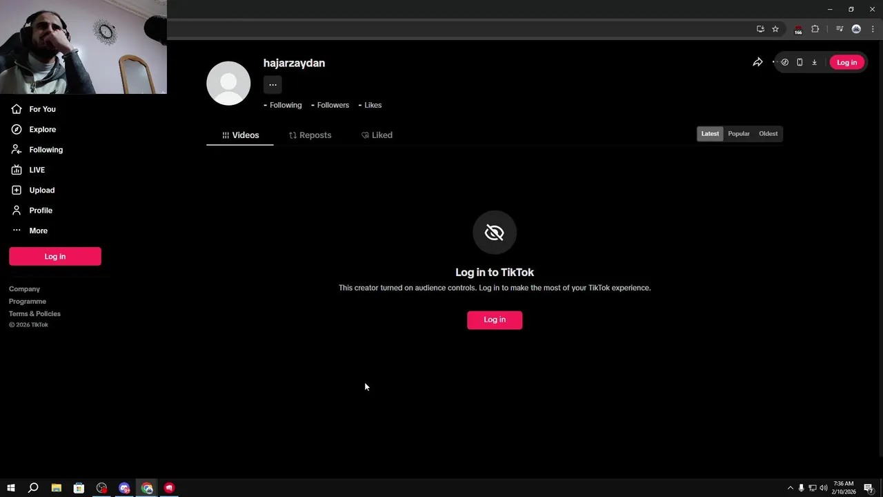
Task: Click the download app icon in header
Action: tap(814, 62)
